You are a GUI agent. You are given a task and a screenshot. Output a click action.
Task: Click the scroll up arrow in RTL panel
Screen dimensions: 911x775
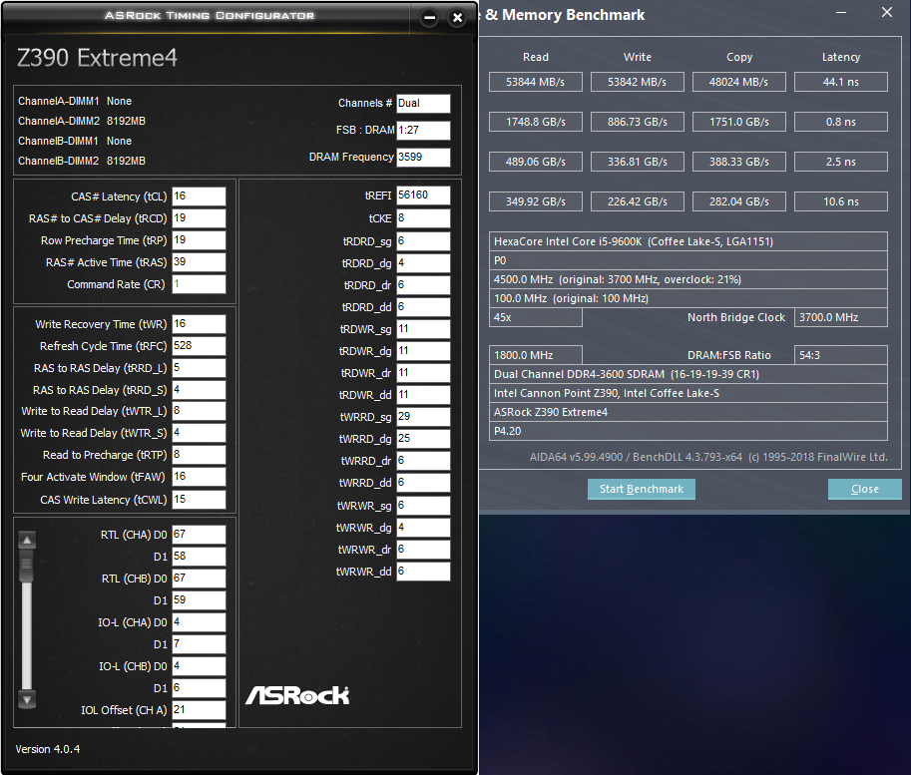[x=27, y=541]
